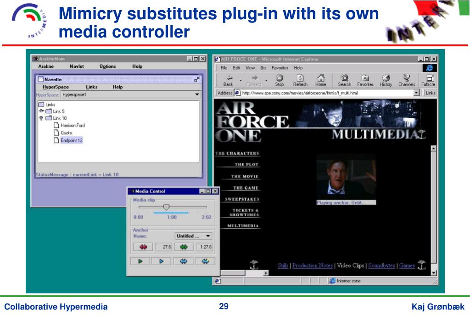The height and width of the screenshot is (325, 470).
Task: Click the Harrison,Ford document icon
Action: [56, 125]
